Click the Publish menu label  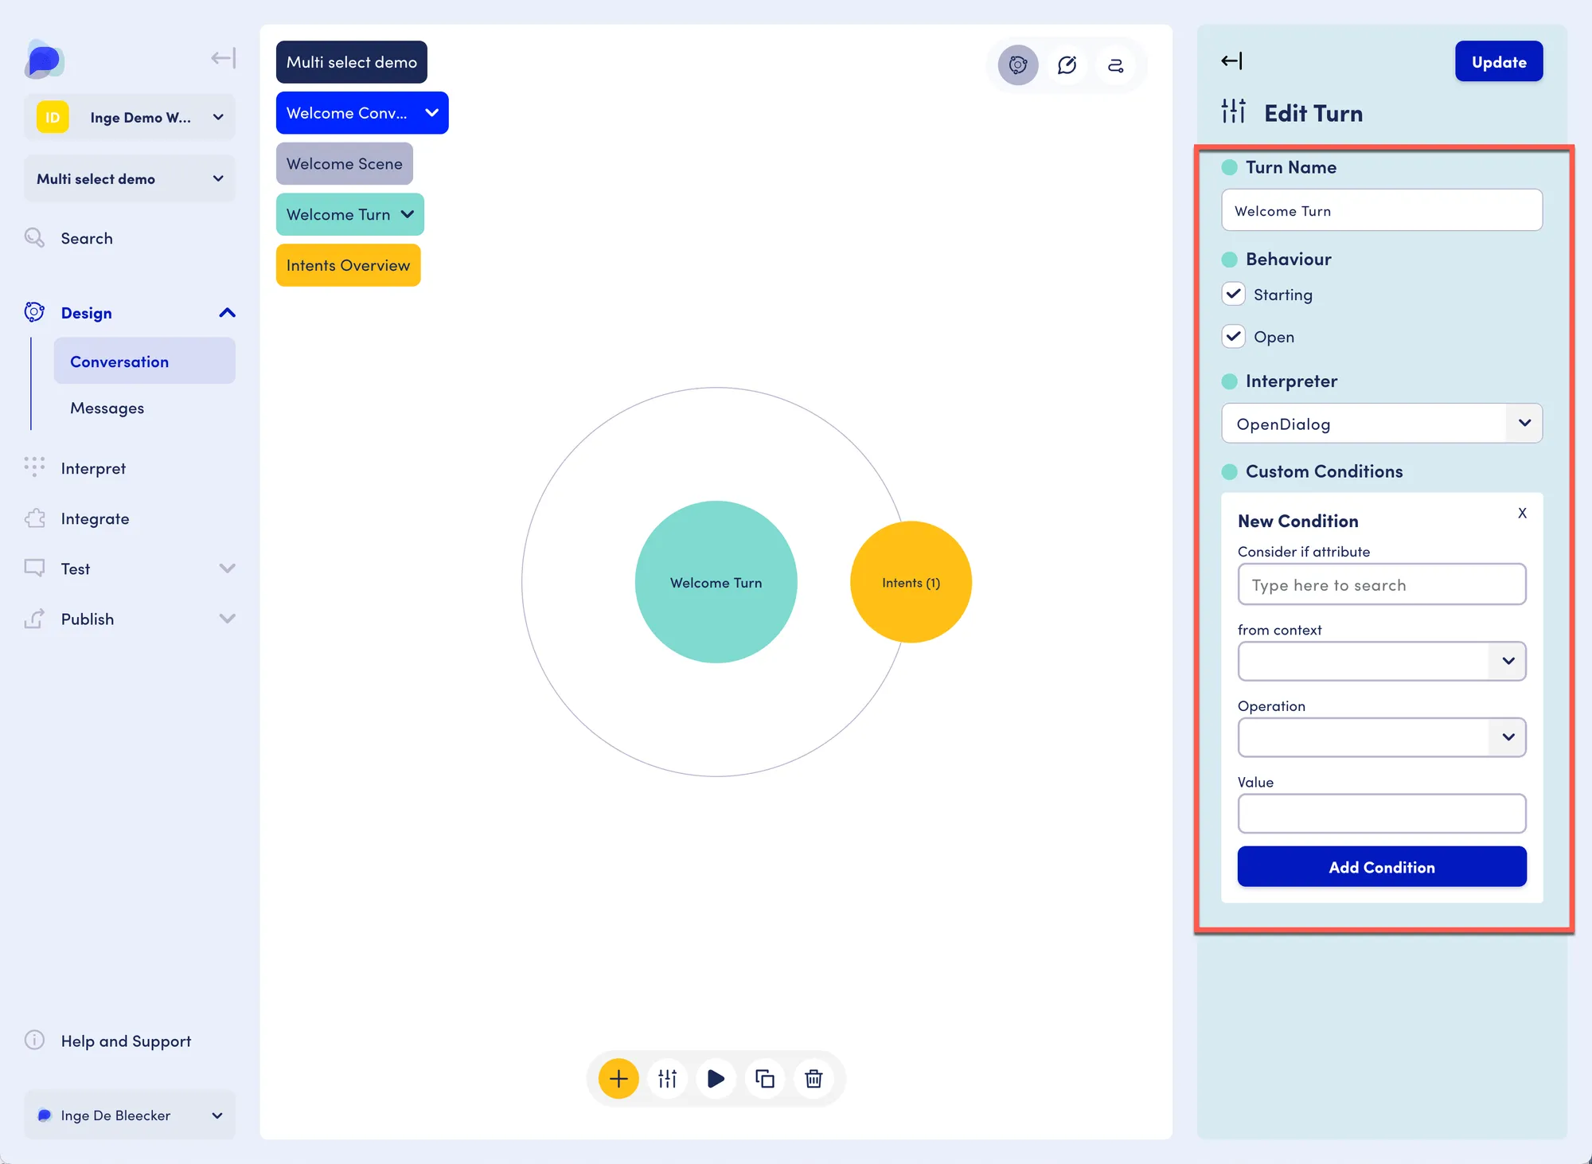(88, 619)
